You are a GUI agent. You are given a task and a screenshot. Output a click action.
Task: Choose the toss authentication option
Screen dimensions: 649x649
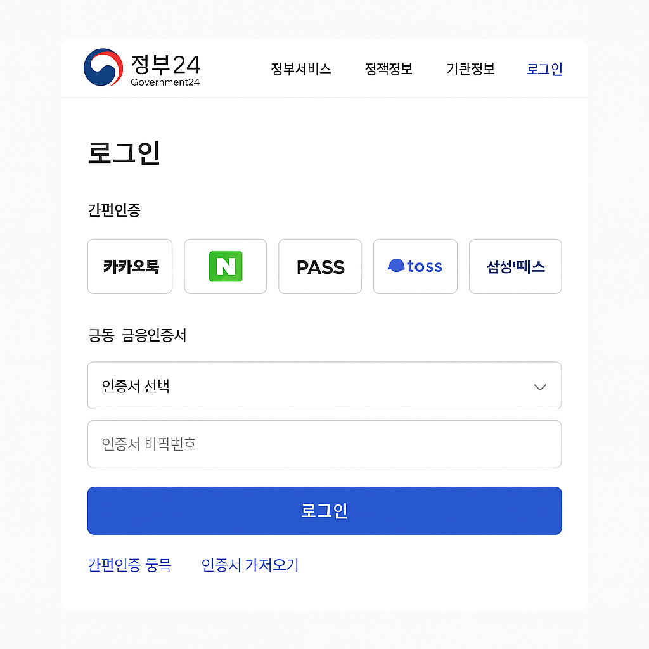click(415, 266)
